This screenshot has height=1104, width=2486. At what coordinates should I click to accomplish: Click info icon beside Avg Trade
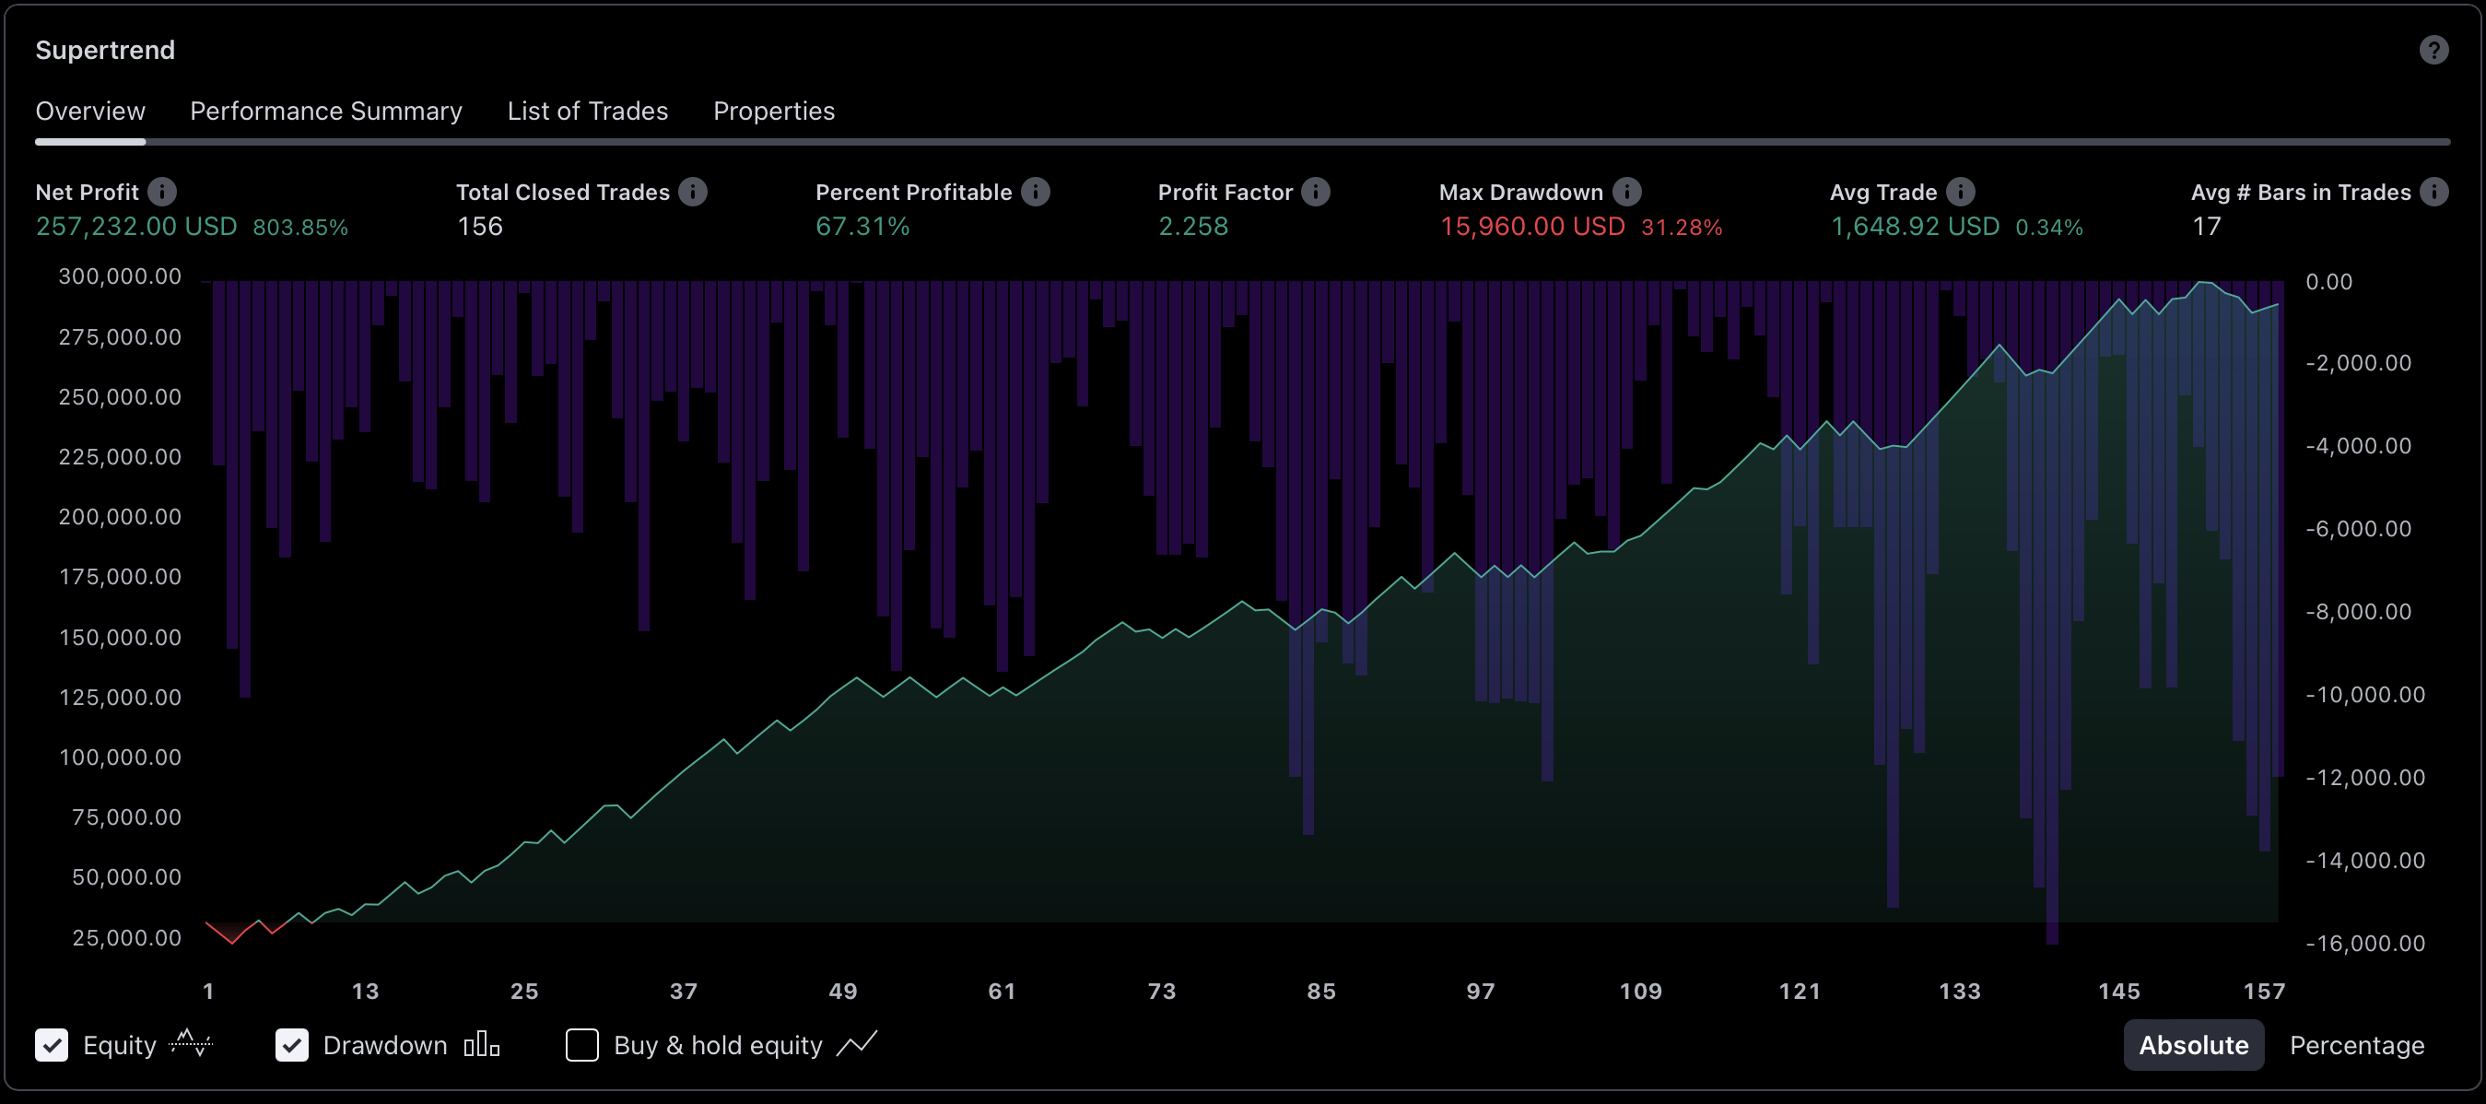point(1960,192)
